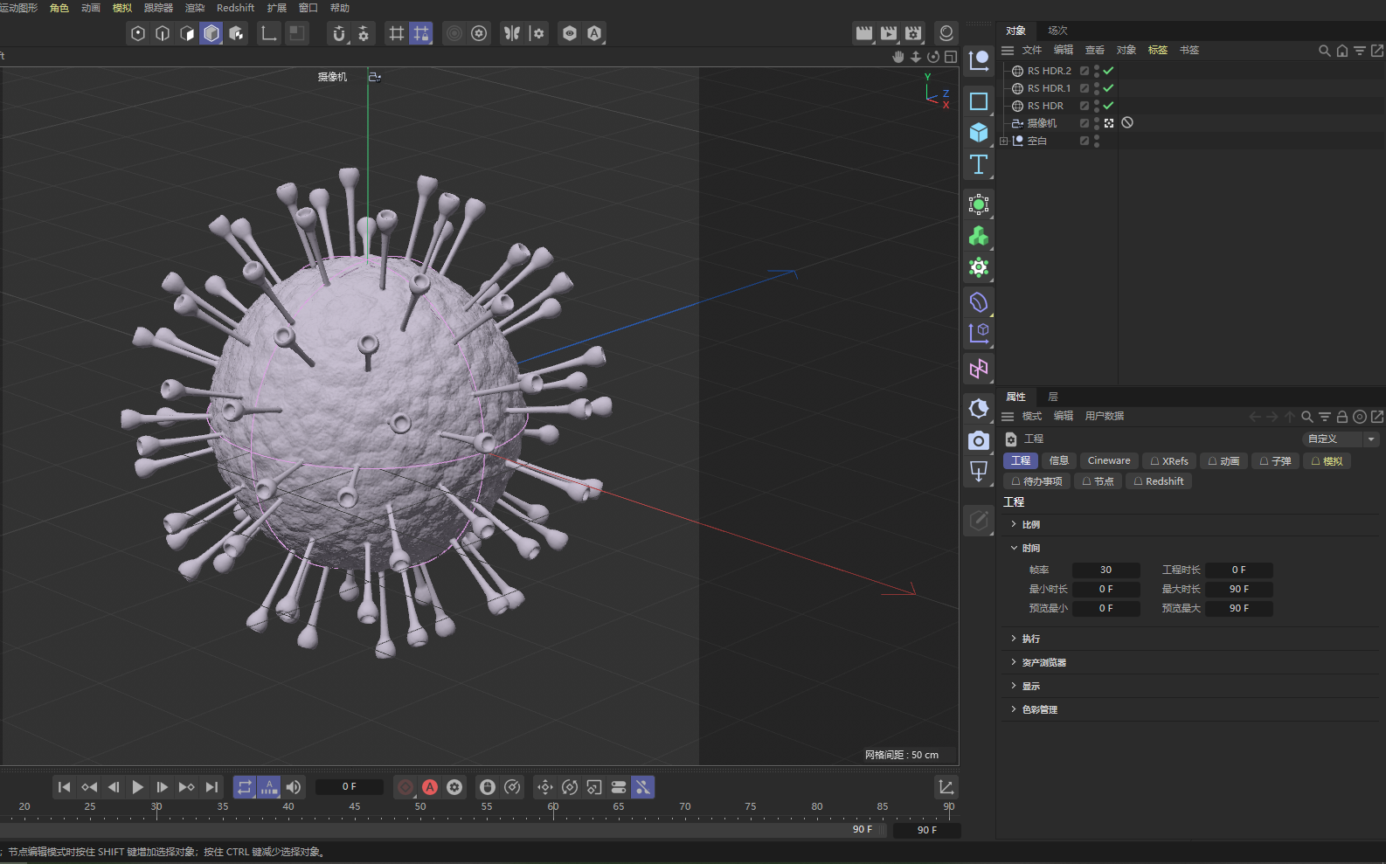Click the 最大时长 field showing 90 F
1386x864 pixels.
click(x=1238, y=589)
